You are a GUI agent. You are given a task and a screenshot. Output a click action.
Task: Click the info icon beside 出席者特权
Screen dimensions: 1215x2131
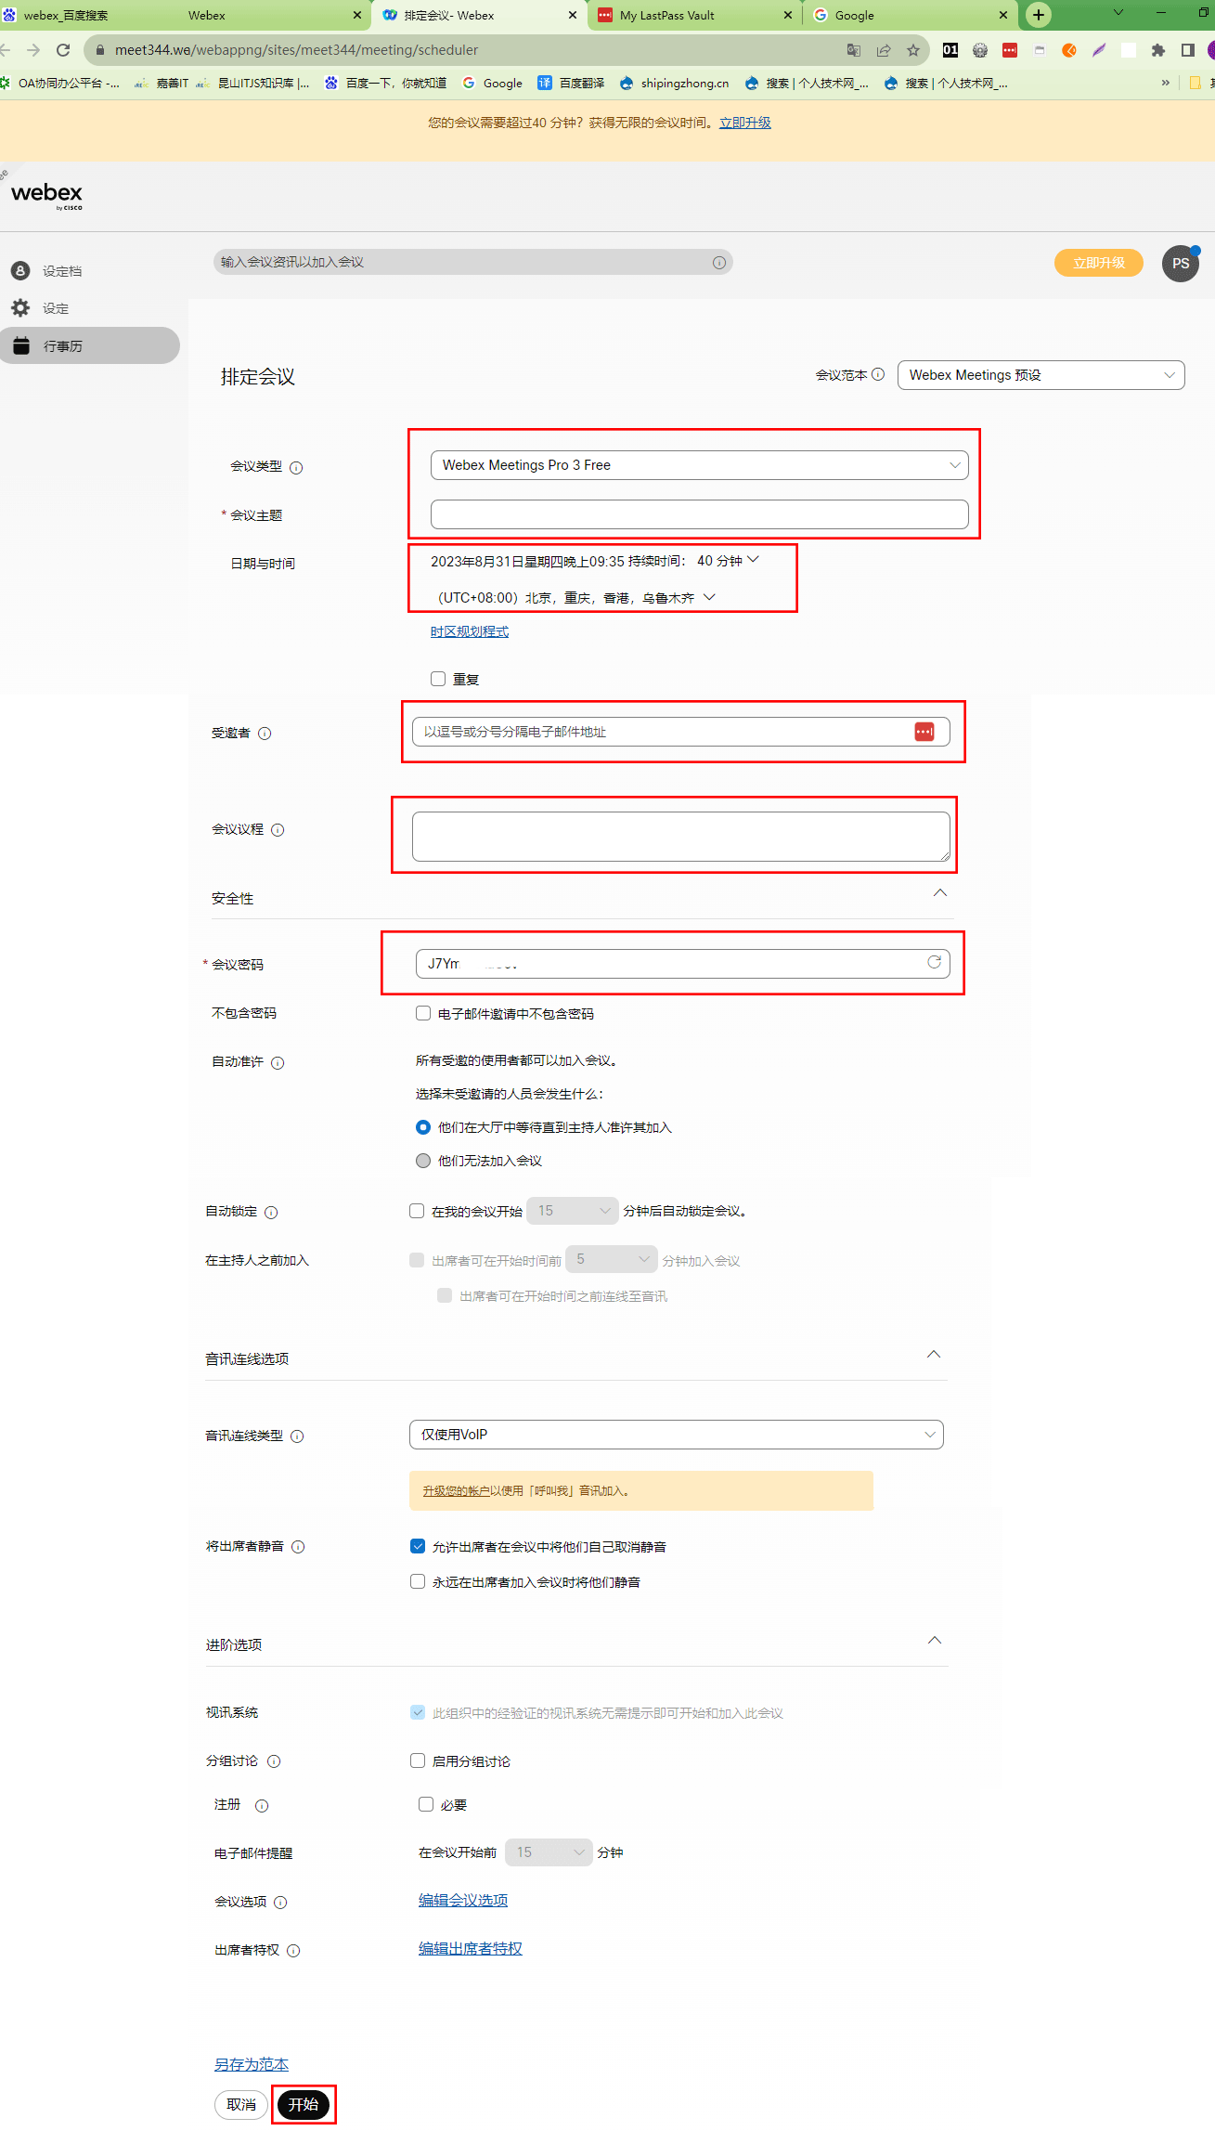(x=293, y=1951)
